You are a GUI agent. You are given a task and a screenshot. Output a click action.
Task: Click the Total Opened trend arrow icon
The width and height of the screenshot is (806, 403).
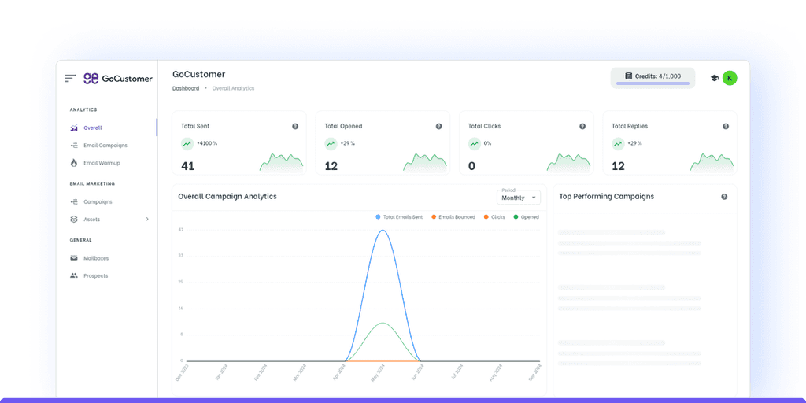click(331, 143)
